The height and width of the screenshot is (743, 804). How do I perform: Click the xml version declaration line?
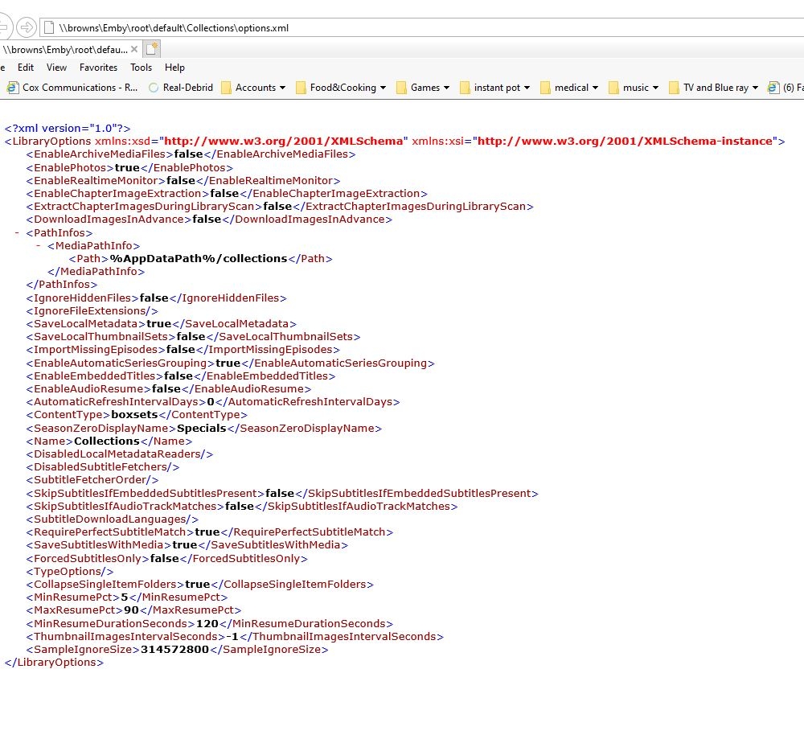click(68, 128)
